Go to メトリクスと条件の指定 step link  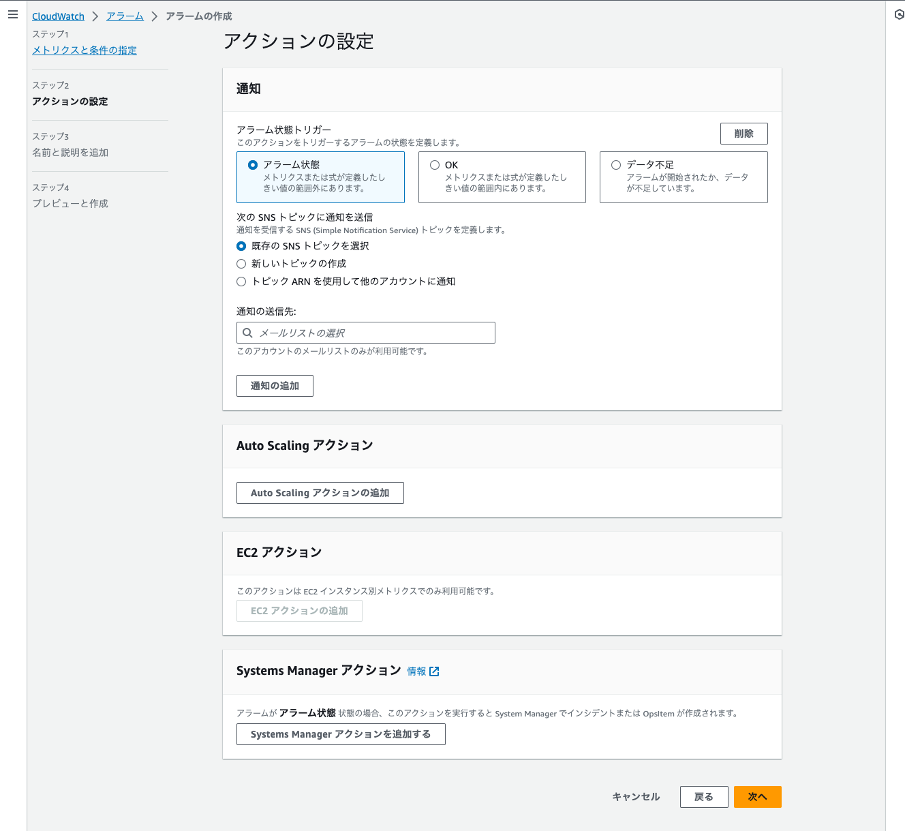tap(85, 50)
